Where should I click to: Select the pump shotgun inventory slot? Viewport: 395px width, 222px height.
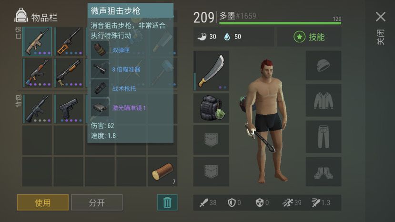click(x=69, y=73)
